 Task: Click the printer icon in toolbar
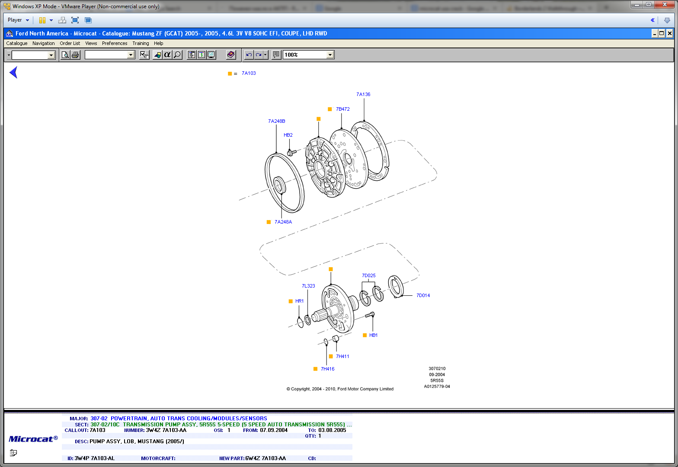click(75, 55)
